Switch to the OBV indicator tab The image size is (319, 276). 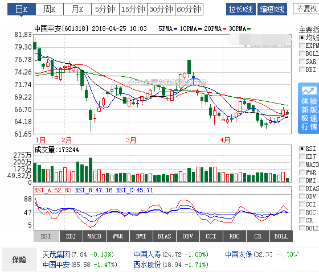pos(188,236)
